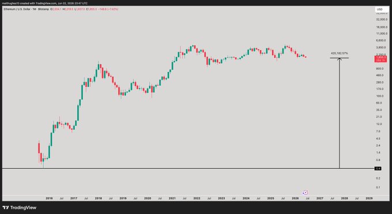This screenshot has height=214, width=392.
Task: Click the 0.8 price axis label
Action: coord(378,160)
